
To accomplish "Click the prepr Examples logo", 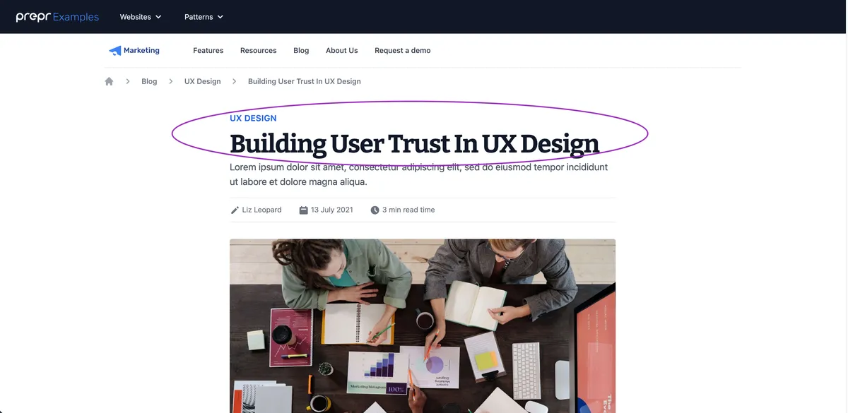I will pyautogui.click(x=57, y=17).
